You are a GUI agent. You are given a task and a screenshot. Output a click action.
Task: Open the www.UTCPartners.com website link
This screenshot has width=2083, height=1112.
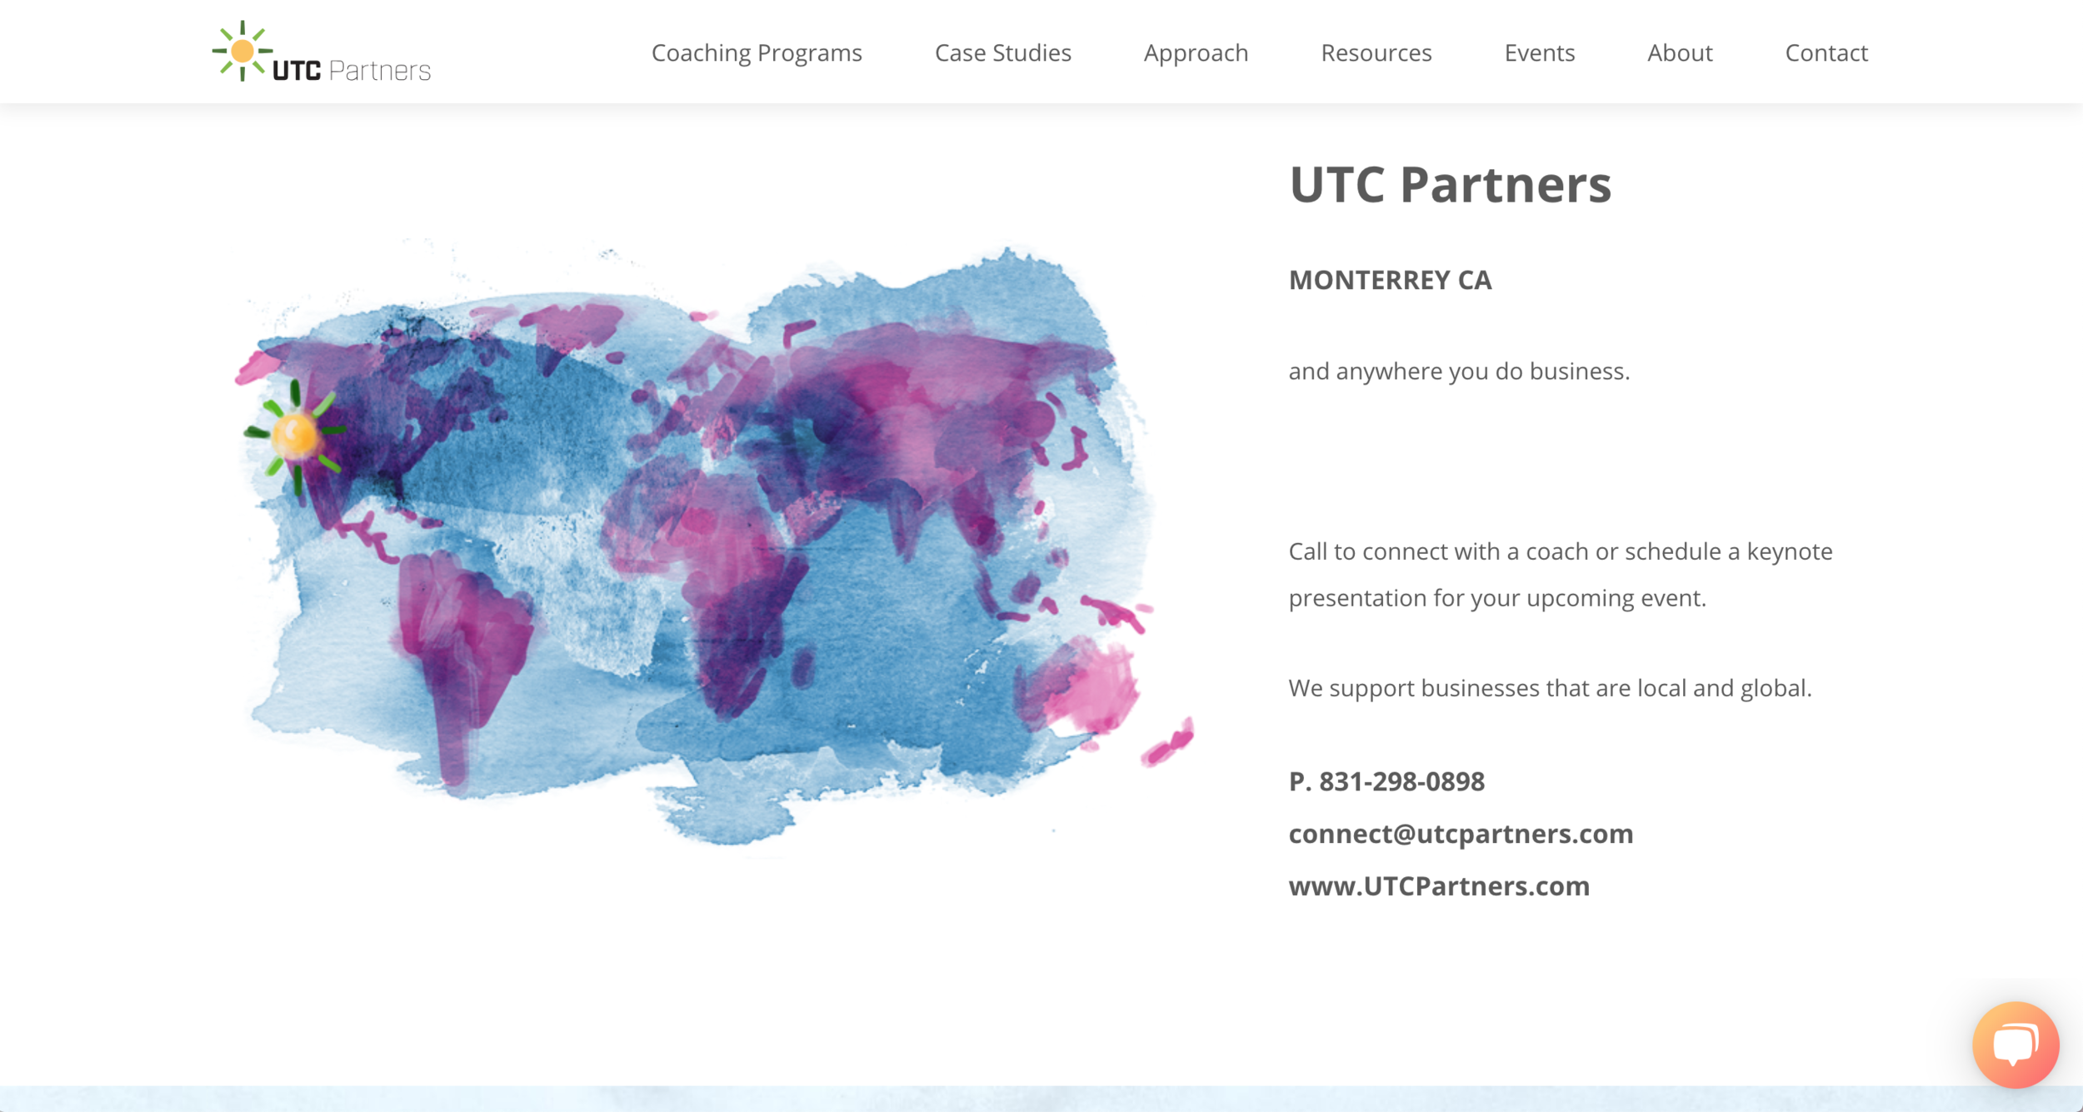click(x=1438, y=886)
